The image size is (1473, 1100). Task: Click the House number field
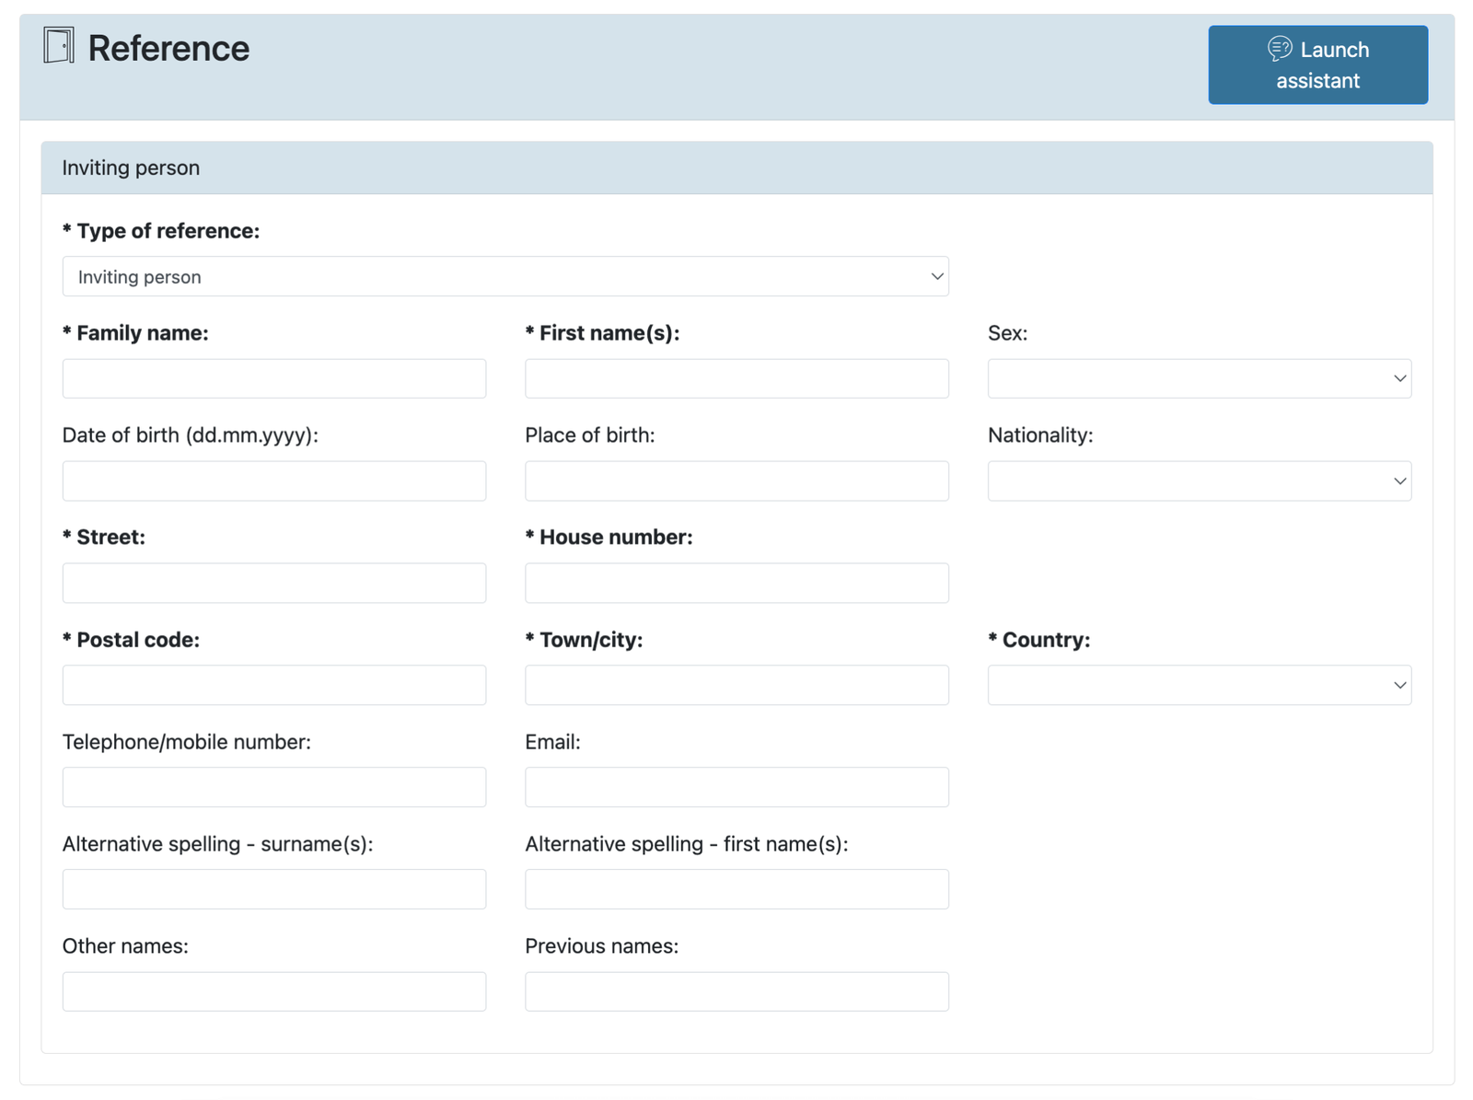(x=736, y=583)
